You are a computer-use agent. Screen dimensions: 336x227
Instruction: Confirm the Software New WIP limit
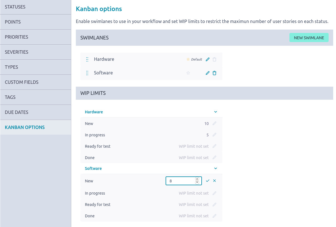click(x=208, y=181)
